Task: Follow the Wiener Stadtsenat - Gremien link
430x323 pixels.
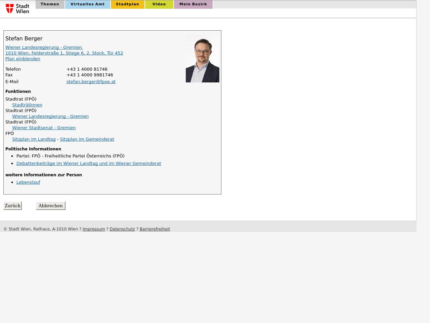Action: pyautogui.click(x=44, y=128)
